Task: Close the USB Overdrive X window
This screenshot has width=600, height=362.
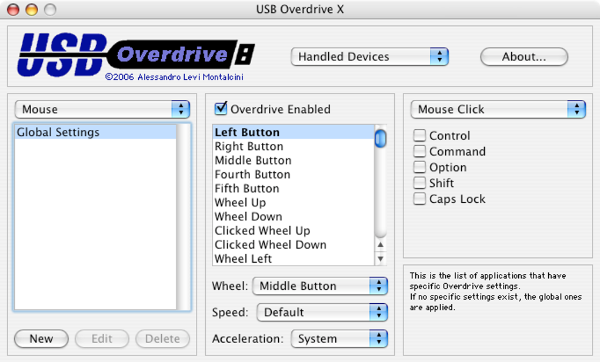Action: click(x=14, y=9)
